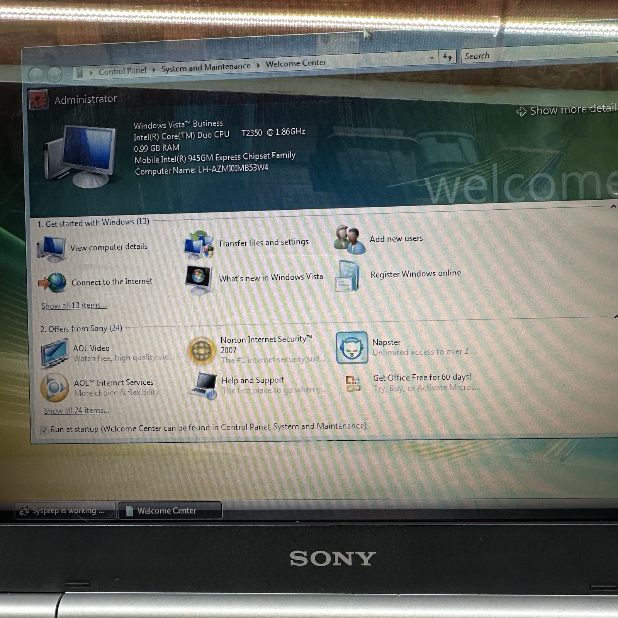Click the Get Office Free icon
The image size is (618, 618).
[x=353, y=383]
